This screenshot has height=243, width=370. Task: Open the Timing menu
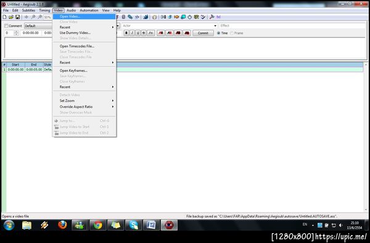pyautogui.click(x=44, y=10)
